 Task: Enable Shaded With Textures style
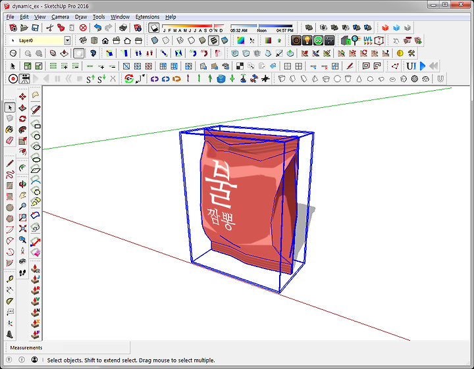click(214, 41)
